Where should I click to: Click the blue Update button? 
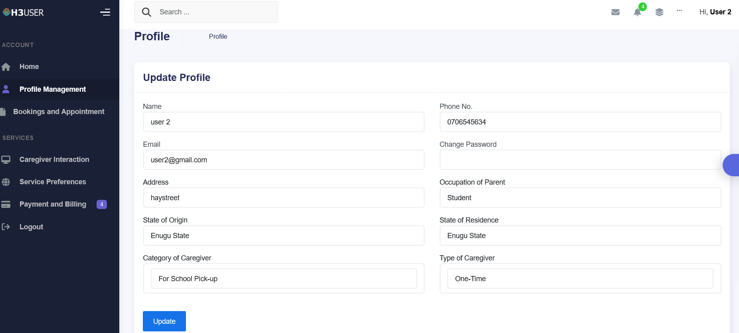(164, 321)
